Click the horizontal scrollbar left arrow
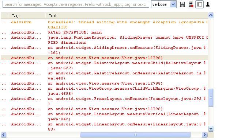The image size is (241, 140). (4, 135)
